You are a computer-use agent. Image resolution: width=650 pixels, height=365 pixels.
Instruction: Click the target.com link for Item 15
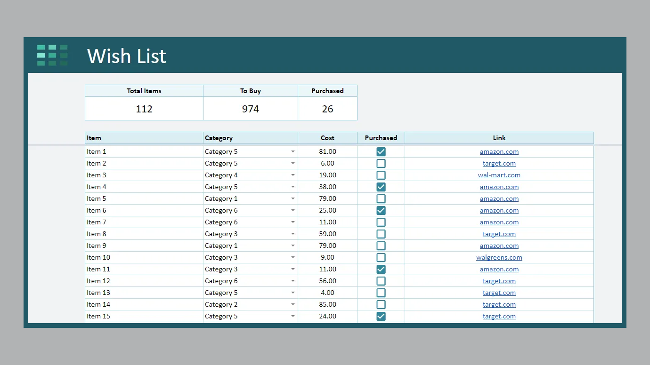tap(499, 316)
